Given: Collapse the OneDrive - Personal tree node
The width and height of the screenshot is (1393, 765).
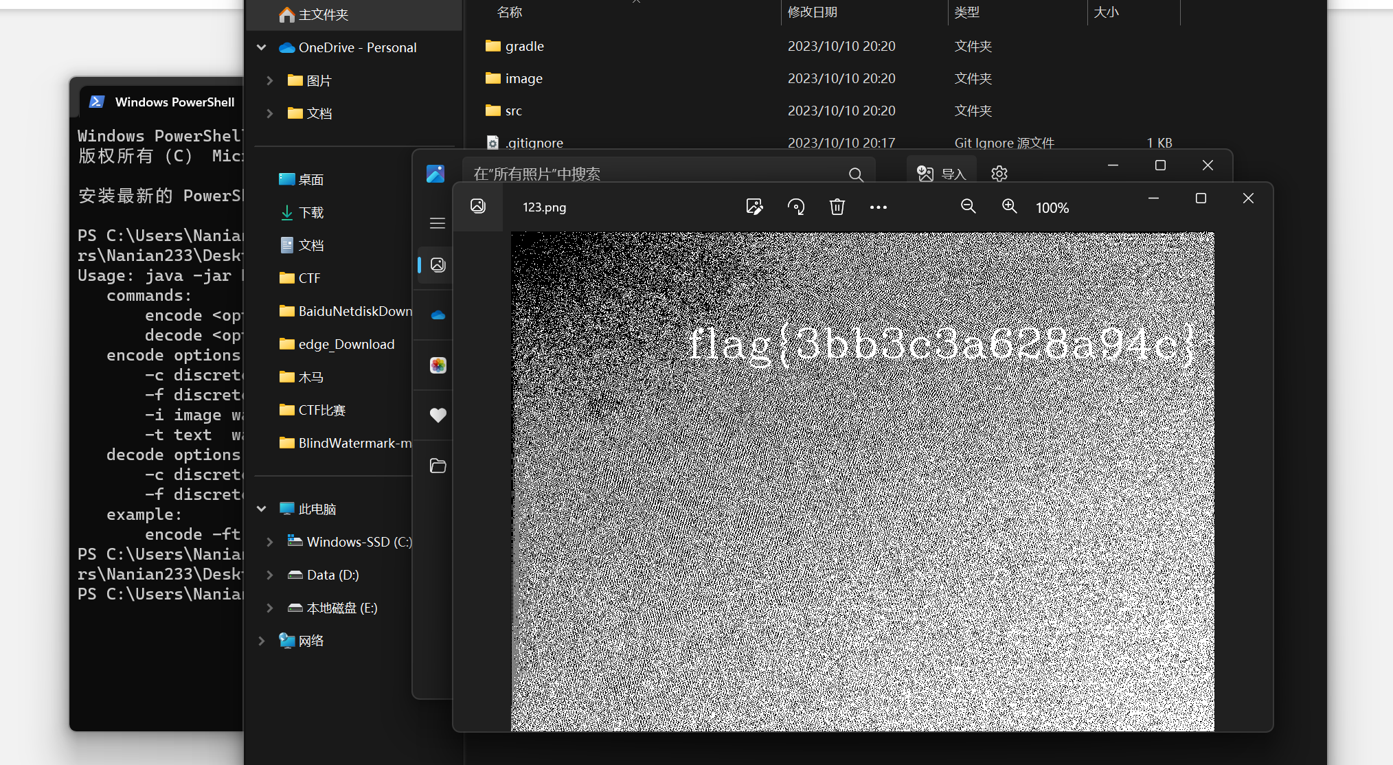Looking at the screenshot, I should pyautogui.click(x=262, y=47).
